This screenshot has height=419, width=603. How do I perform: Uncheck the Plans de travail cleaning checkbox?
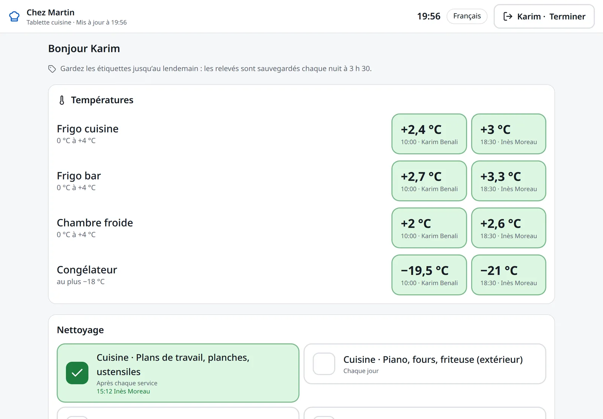coord(77,373)
